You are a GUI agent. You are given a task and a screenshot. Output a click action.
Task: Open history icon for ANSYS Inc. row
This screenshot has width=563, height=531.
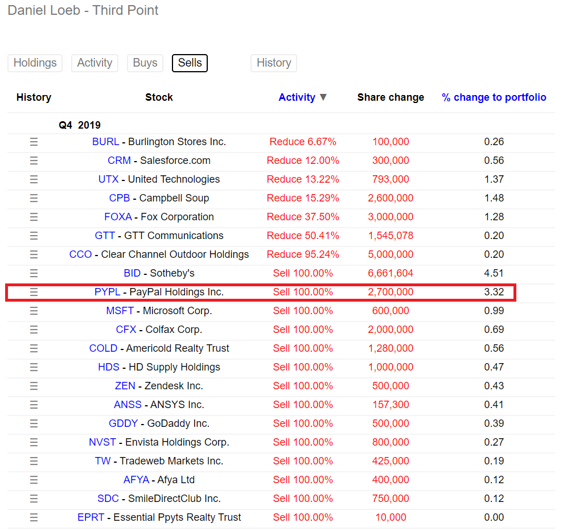[34, 405]
